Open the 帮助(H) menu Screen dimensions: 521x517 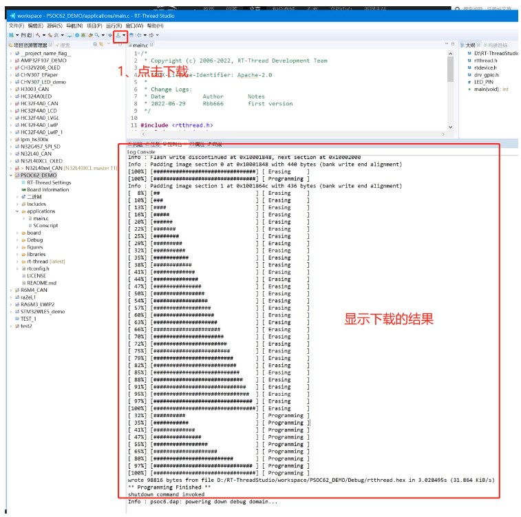click(x=155, y=25)
